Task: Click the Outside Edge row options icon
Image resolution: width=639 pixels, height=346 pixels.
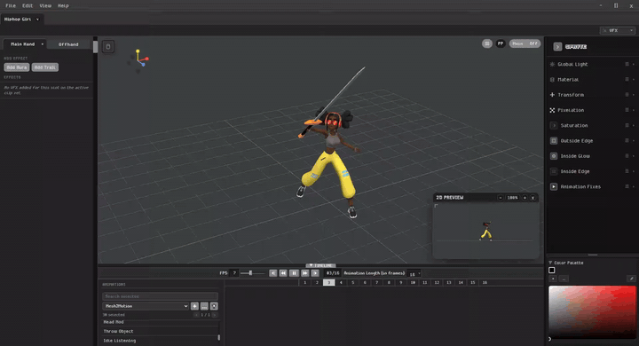Action: 627,140
